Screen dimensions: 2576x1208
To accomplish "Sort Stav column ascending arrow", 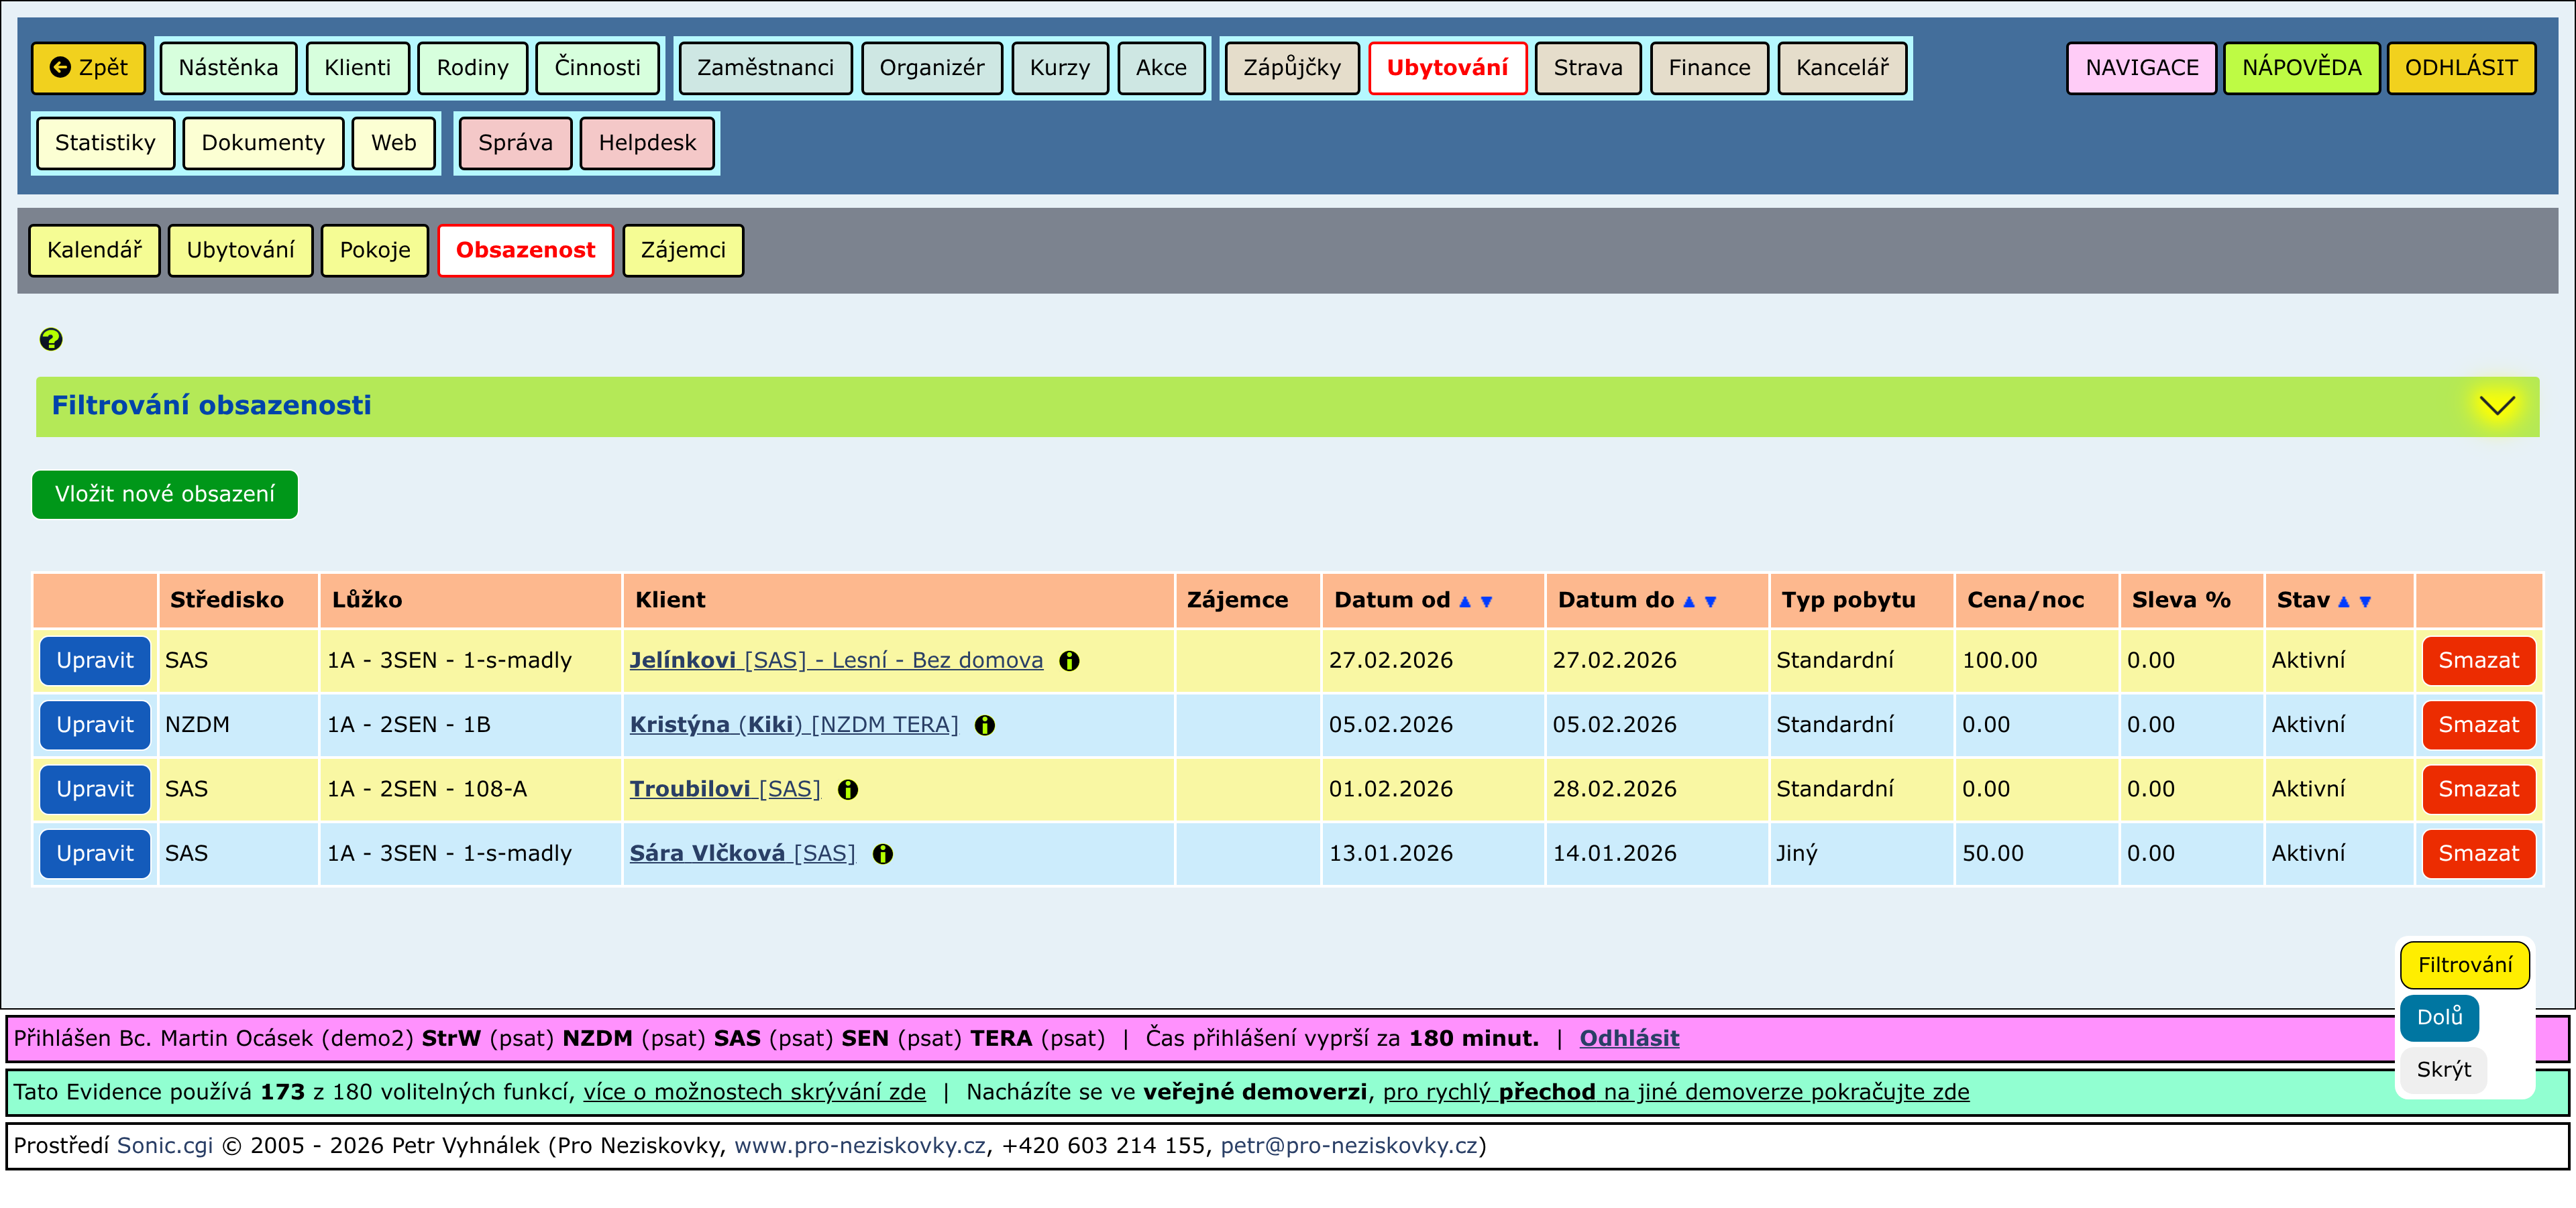I will coord(2343,601).
